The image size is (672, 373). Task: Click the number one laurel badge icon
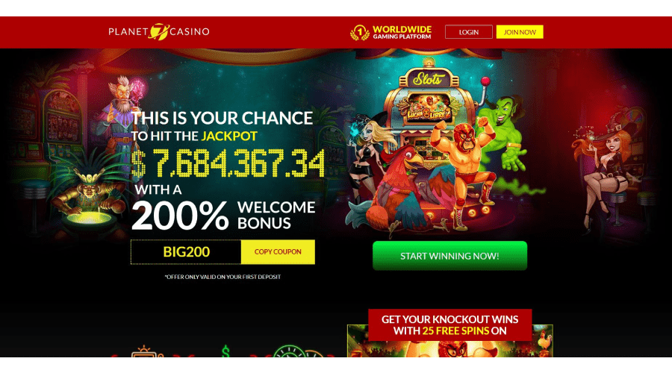pos(360,32)
